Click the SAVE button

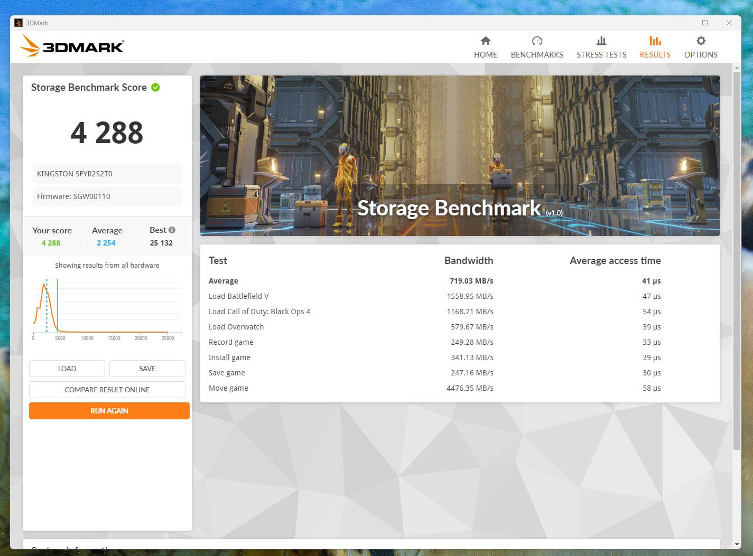click(147, 369)
